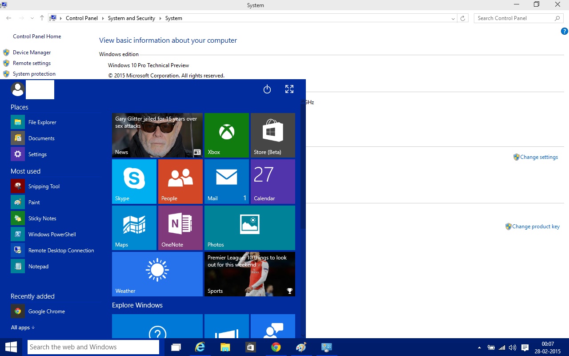This screenshot has width=569, height=356.
Task: Launch Chrome from the taskbar
Action: coord(276,347)
